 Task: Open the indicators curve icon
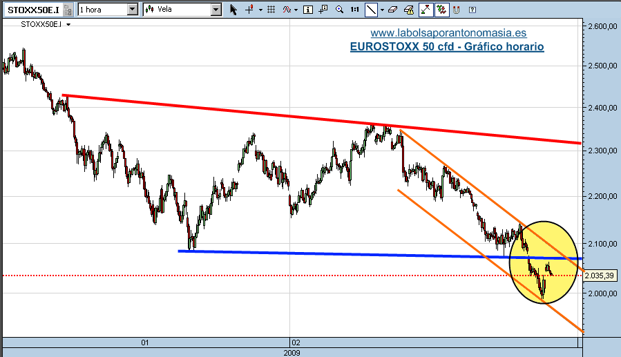tap(287, 10)
